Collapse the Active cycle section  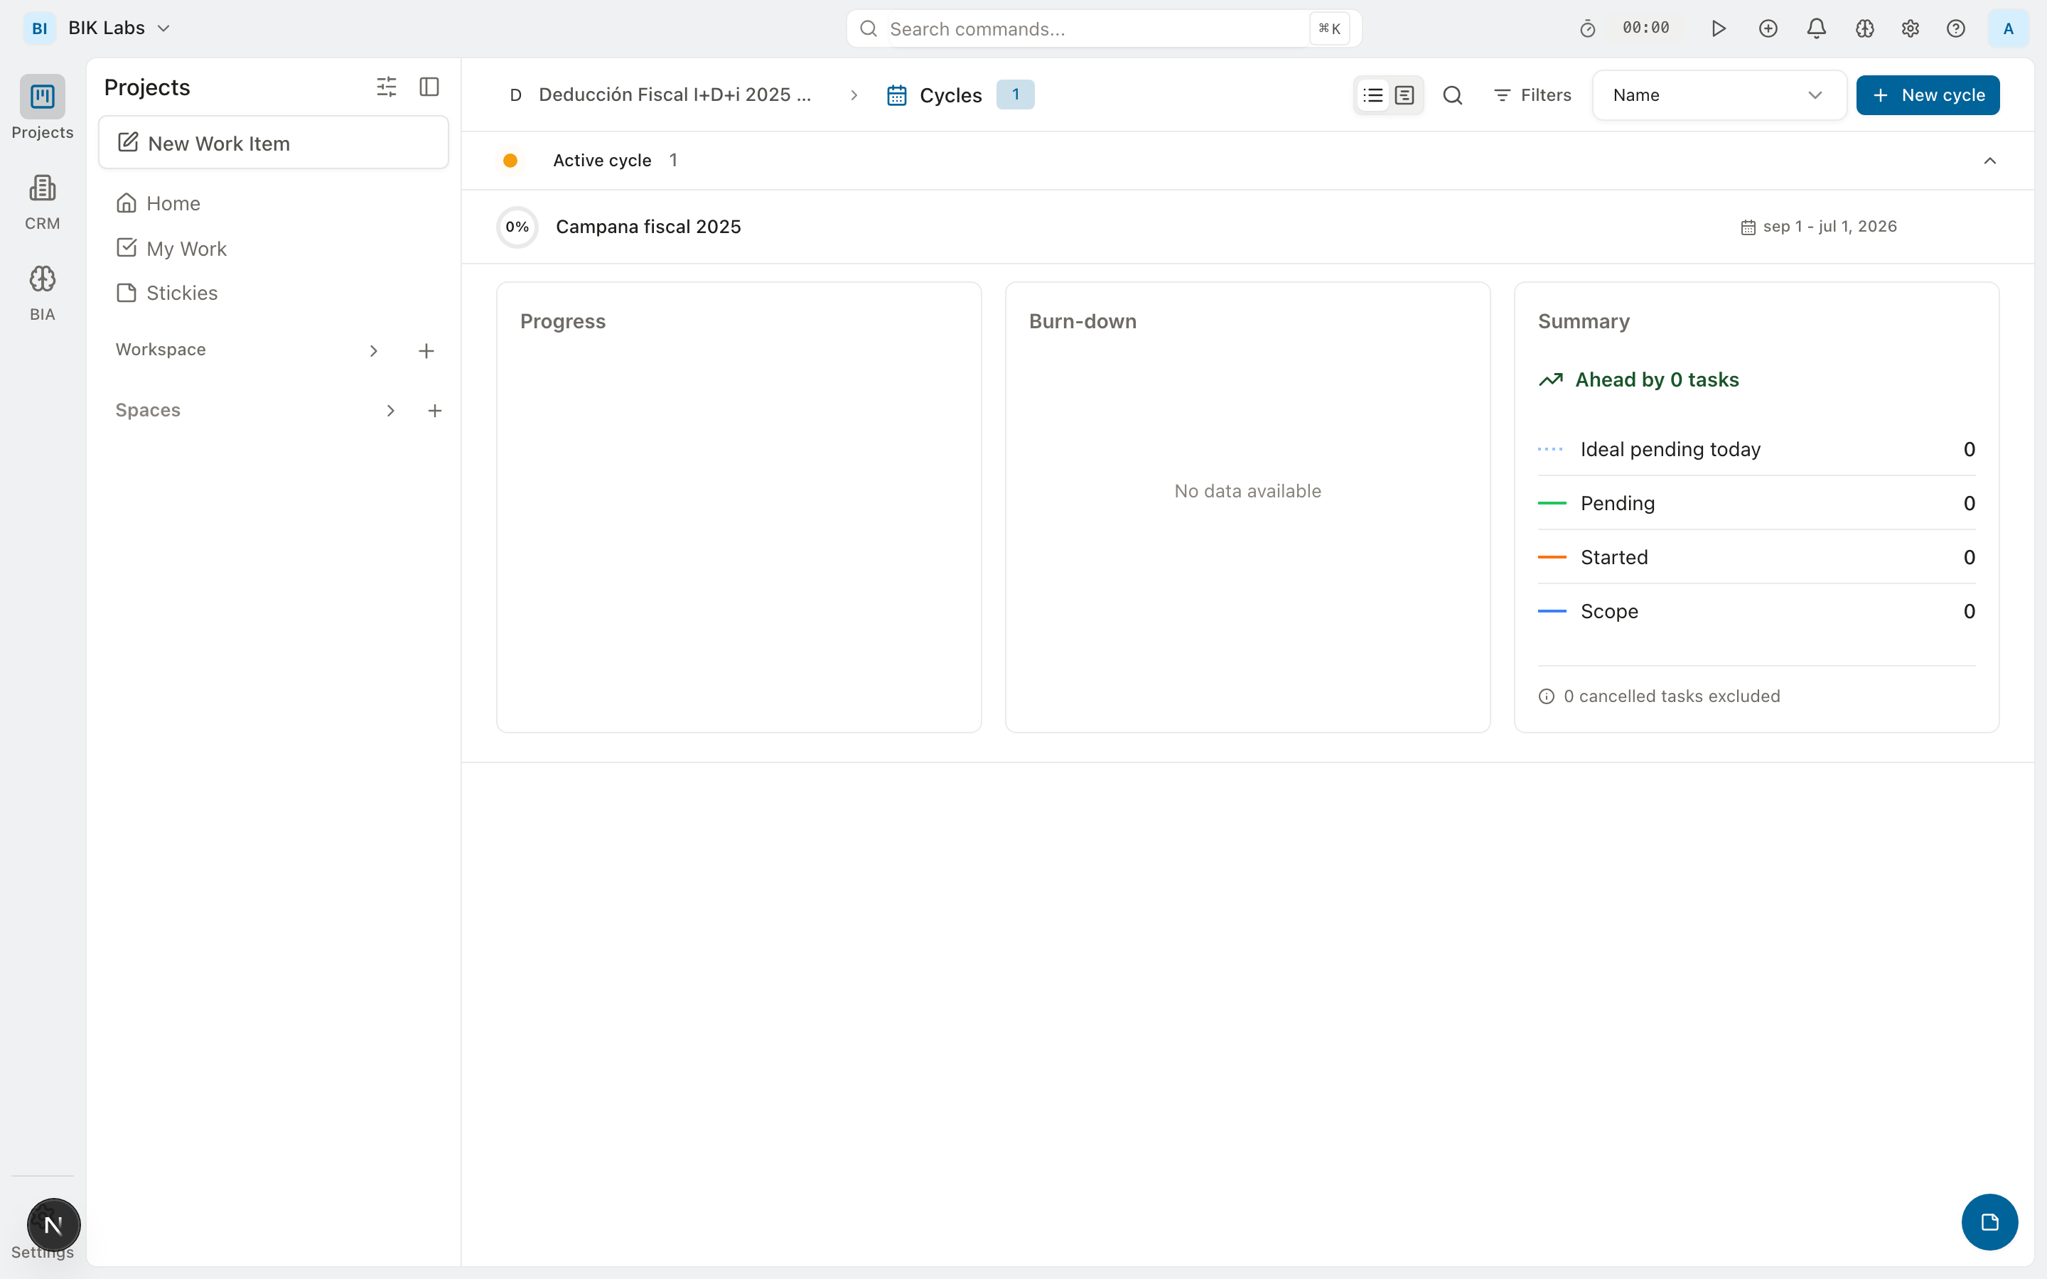pyautogui.click(x=1989, y=161)
